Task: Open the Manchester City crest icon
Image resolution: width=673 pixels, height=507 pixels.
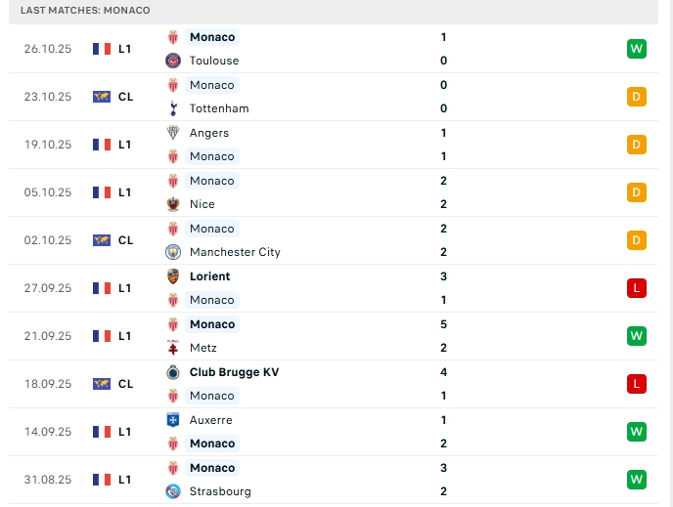Action: pyautogui.click(x=173, y=252)
